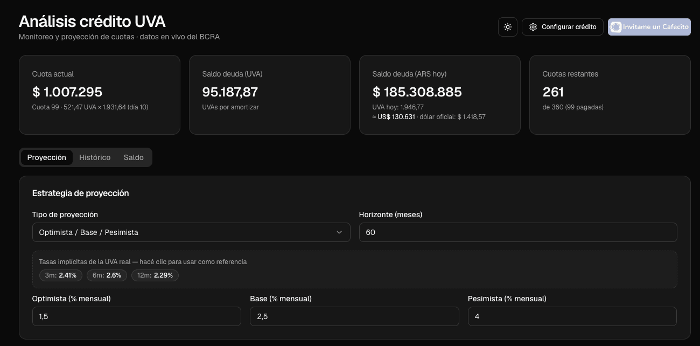Click the gear icon in Configurar crédito

pos(533,27)
